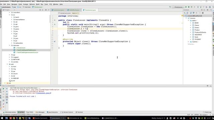Screen dimensions: 214x120
Task: Open Project panel settings gear
Action: pyautogui.click(x=46, y=10)
